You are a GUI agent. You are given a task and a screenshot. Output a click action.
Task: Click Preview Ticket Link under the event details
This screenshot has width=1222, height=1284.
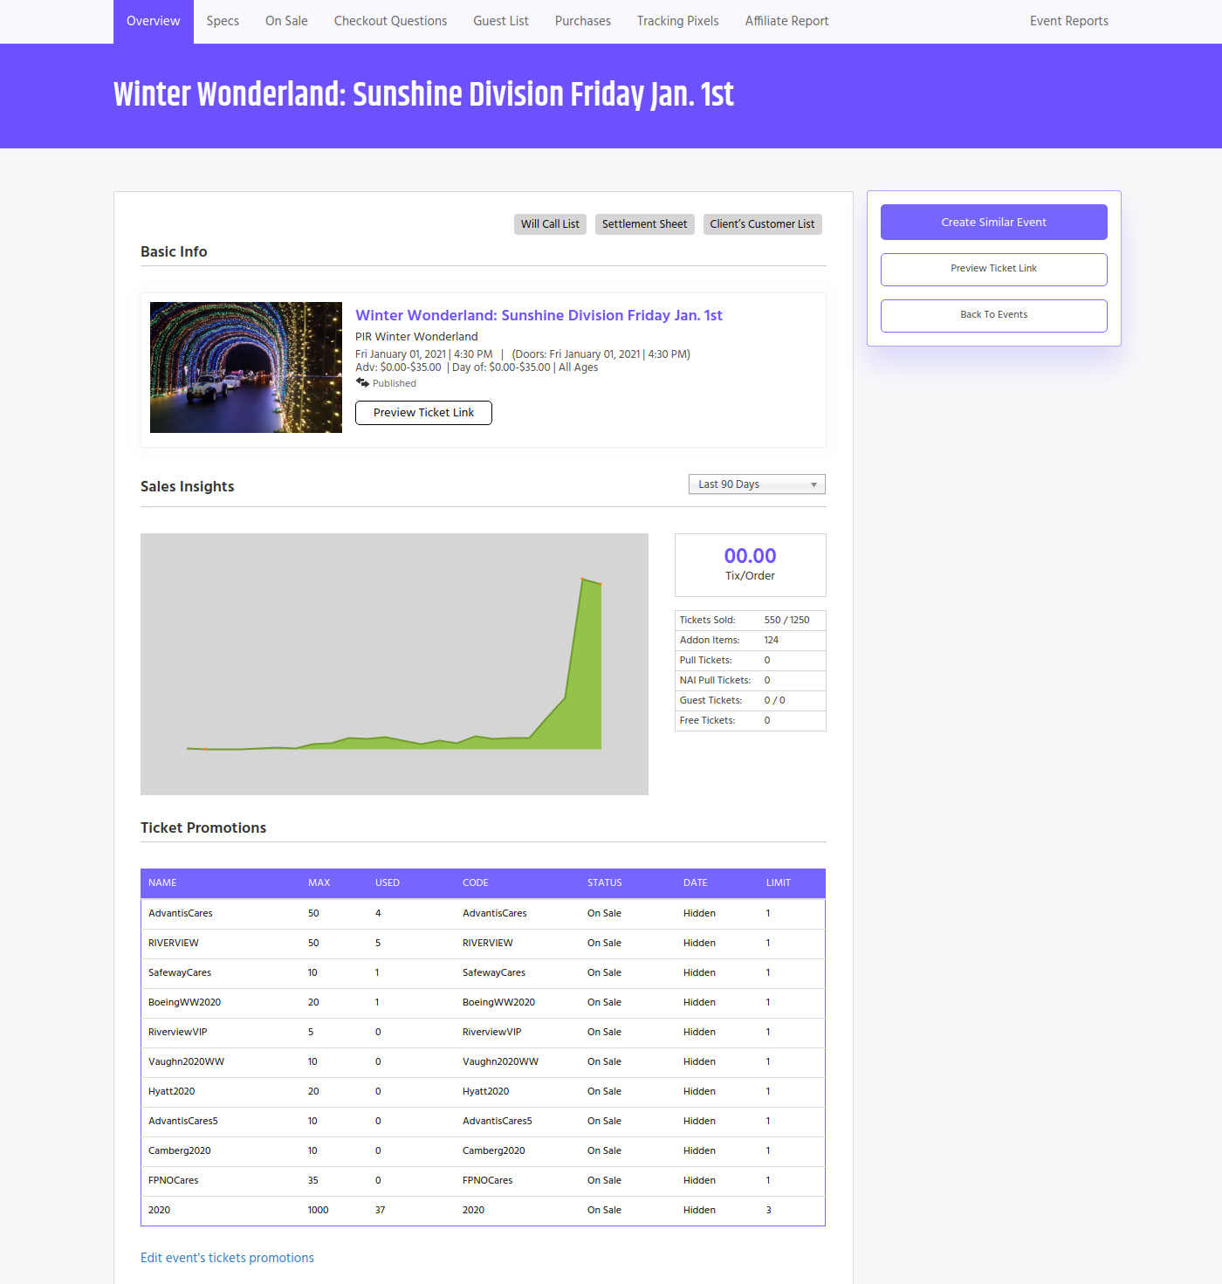[423, 413]
